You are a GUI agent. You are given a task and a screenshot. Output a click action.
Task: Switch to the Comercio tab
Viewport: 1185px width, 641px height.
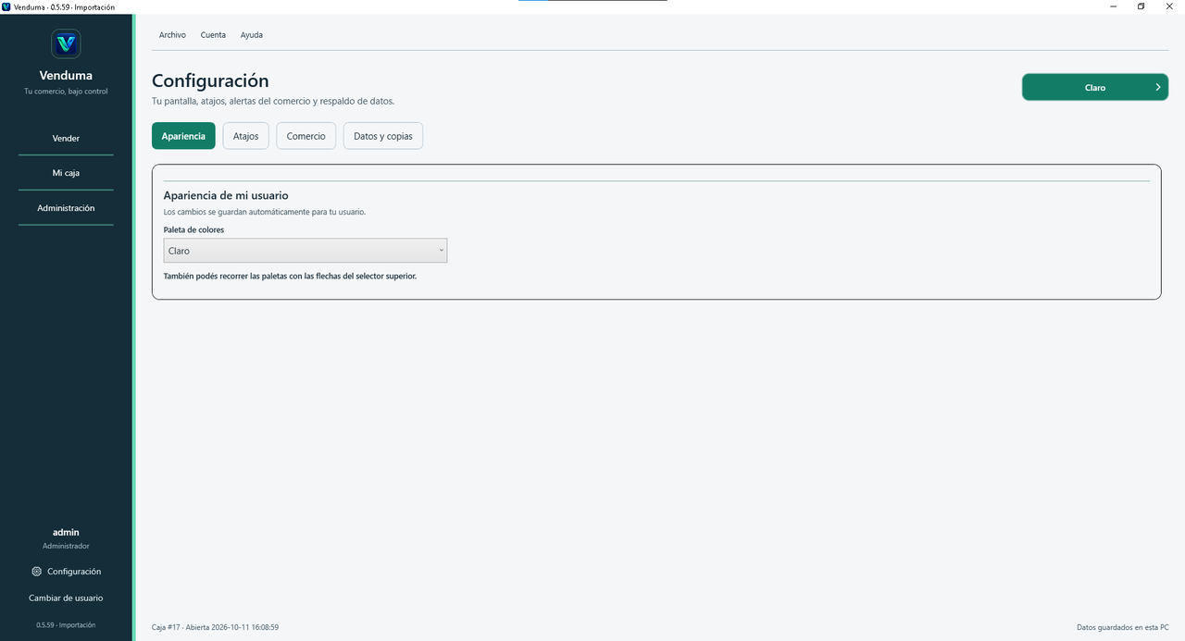(x=306, y=136)
